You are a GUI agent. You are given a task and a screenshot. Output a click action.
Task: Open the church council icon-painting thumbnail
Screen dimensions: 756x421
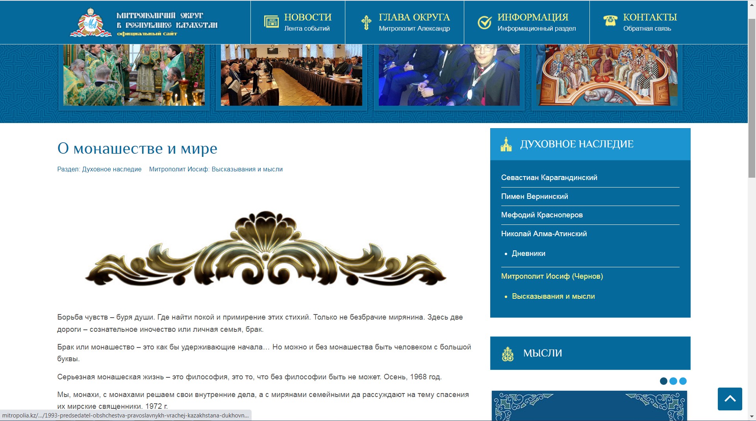tap(607, 75)
